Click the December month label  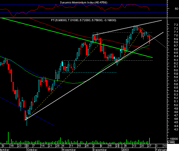coord(100,150)
